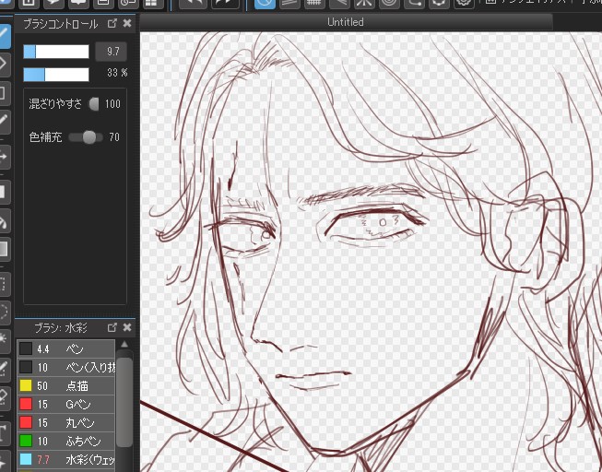This screenshot has height=472, width=602.
Task: Select the Brush tool in the left toolbar
Action: (4, 36)
